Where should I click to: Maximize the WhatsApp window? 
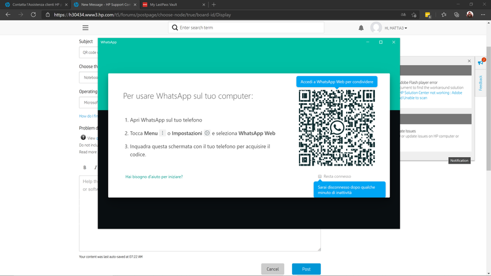pos(381,42)
